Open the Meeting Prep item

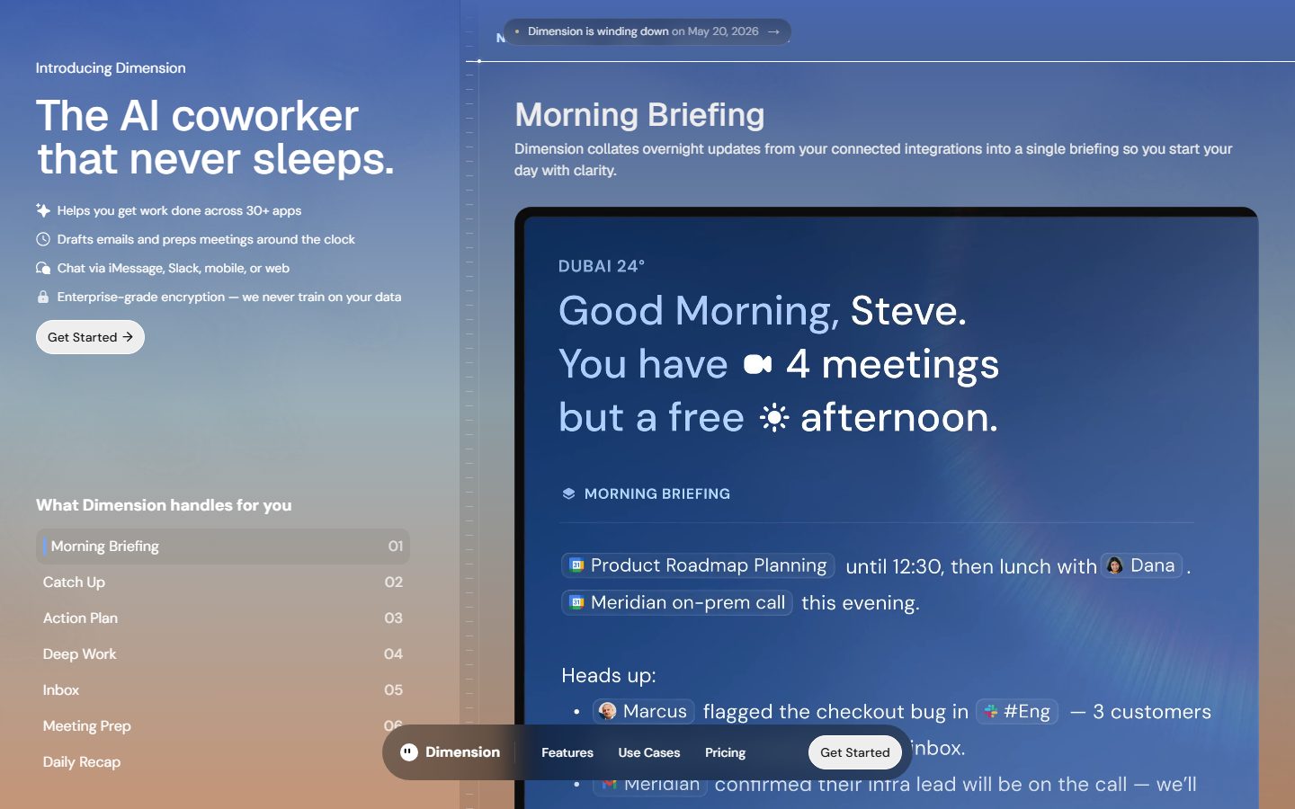(x=223, y=726)
